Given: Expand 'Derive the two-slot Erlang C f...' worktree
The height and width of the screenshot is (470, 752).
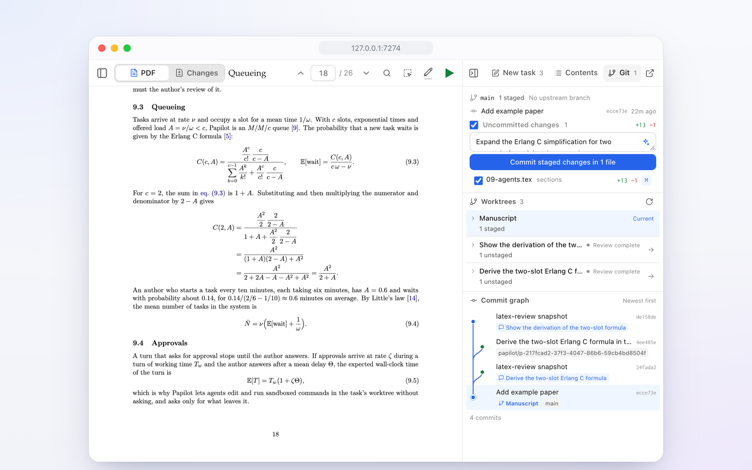Looking at the screenshot, I should (x=473, y=271).
